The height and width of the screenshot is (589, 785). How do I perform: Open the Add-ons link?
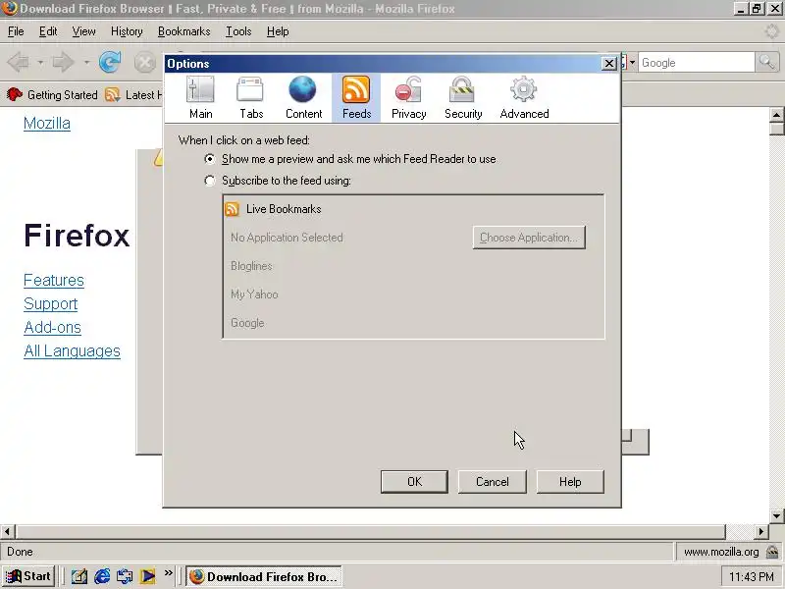pos(53,327)
